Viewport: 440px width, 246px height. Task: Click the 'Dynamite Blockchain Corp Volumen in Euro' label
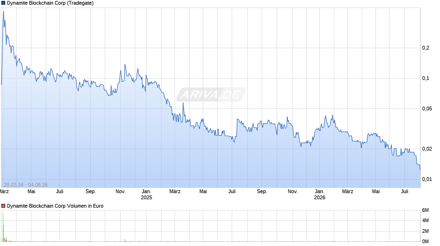[x=55, y=206]
